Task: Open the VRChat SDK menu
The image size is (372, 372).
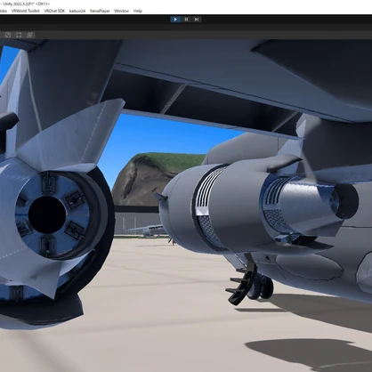Action: (x=54, y=11)
